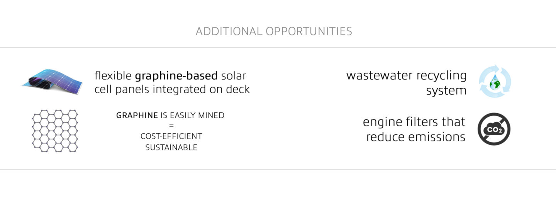
Task: Click the word 'system' under wastewater recycling
Action: coord(446,91)
